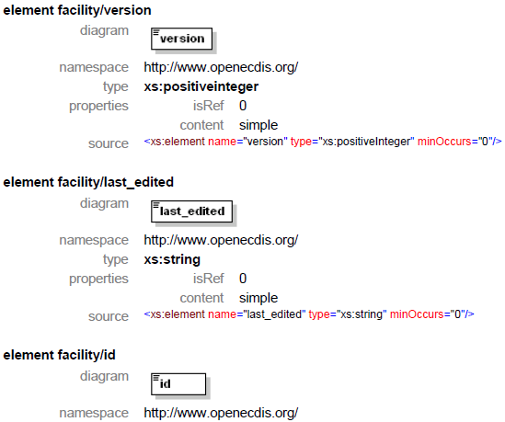Click the isRef value under last_edited
The width and height of the screenshot is (505, 422).
[243, 279]
